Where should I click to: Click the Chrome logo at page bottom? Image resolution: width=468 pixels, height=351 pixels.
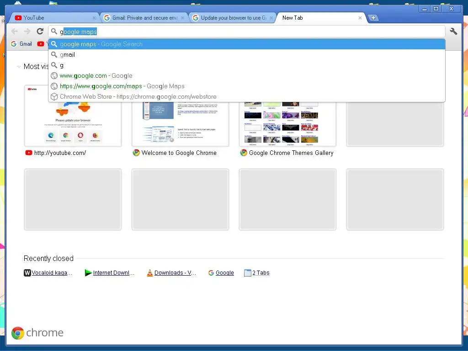coord(37,333)
